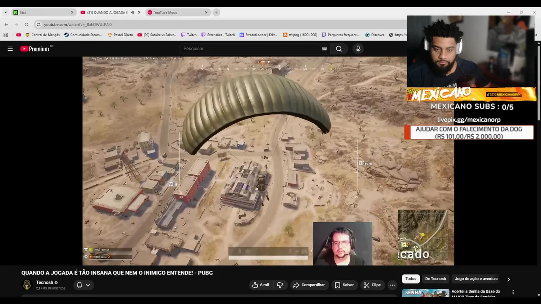Close the YouTube Music tab
541x304 pixels.
click(x=206, y=13)
